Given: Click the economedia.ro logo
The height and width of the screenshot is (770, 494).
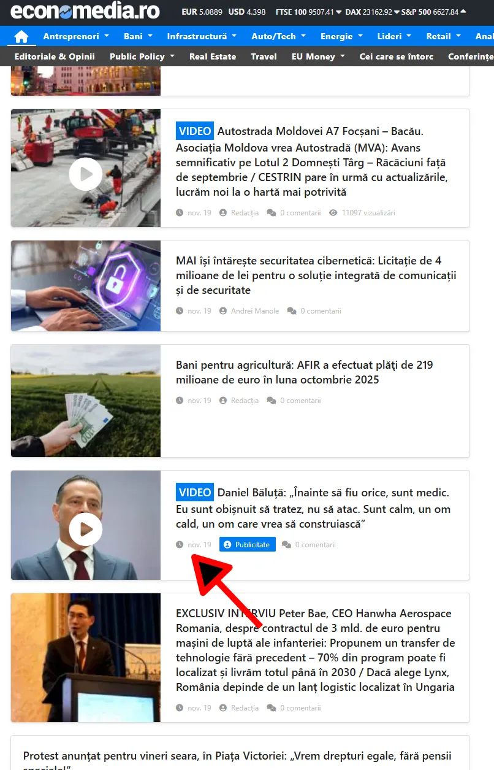Looking at the screenshot, I should click(85, 11).
